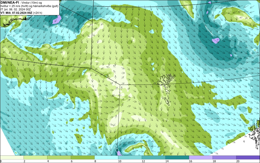Viewport: 260px width, 163px height.
Task: Click the 8–10 m/s pale cyan legend swatch
Action: click(106, 157)
